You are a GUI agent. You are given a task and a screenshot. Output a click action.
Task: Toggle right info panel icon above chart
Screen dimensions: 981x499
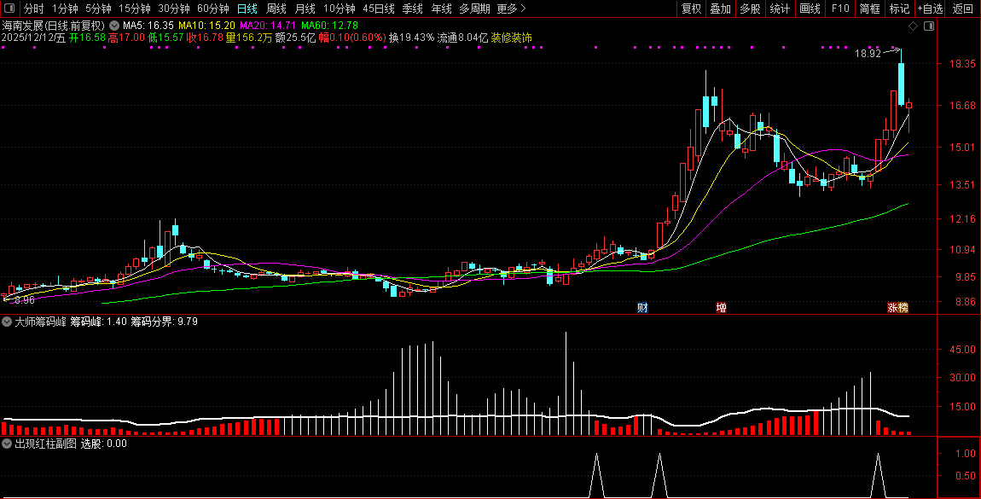point(929,26)
